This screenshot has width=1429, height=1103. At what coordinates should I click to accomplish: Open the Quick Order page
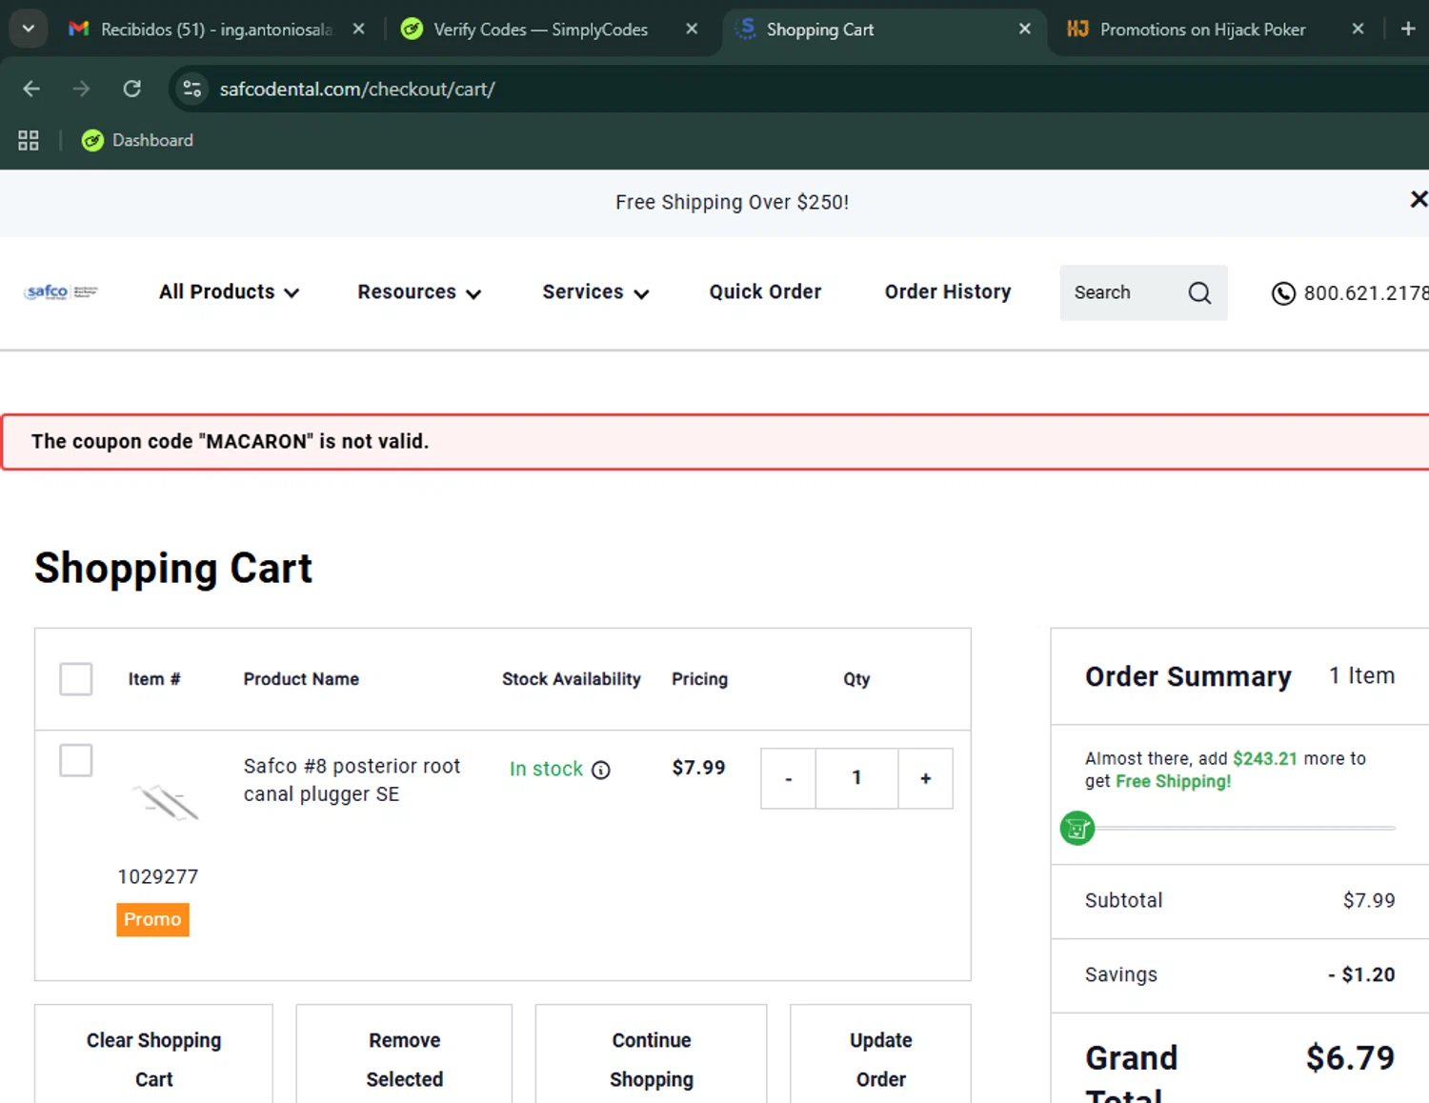point(765,292)
